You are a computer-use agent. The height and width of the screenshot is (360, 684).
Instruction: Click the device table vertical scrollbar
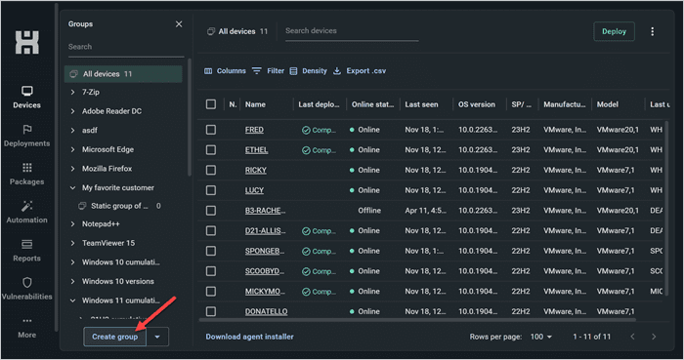(666, 208)
